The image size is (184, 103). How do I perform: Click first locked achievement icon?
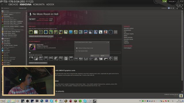[x=31, y=58]
